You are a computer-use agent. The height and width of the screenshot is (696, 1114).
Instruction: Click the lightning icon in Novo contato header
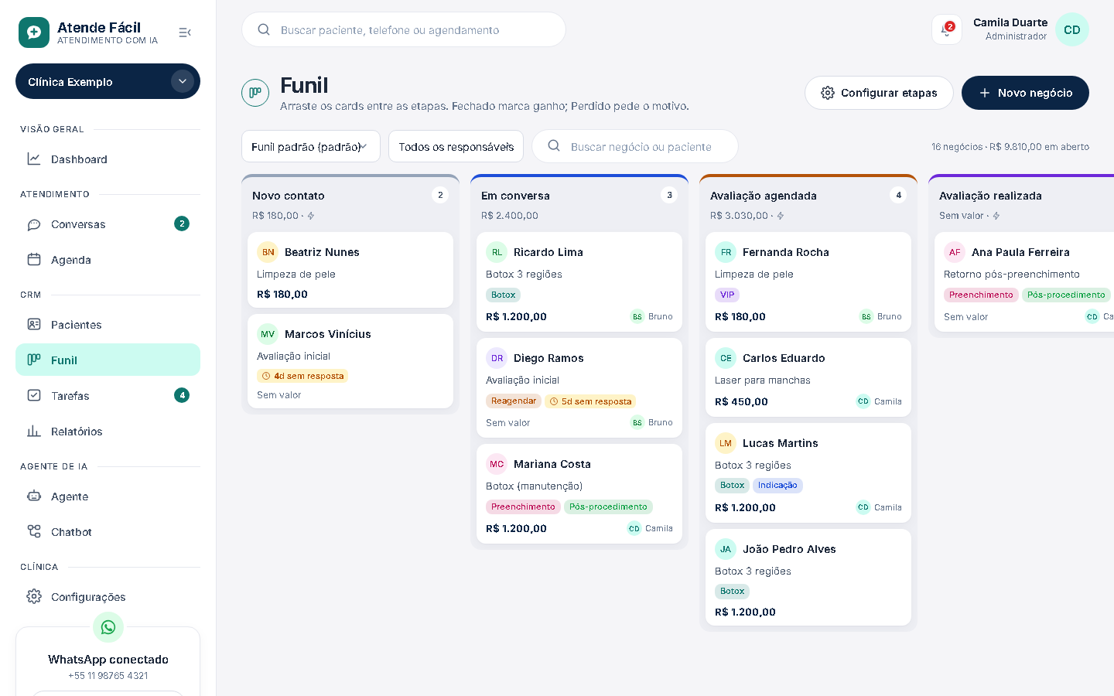coord(311,216)
